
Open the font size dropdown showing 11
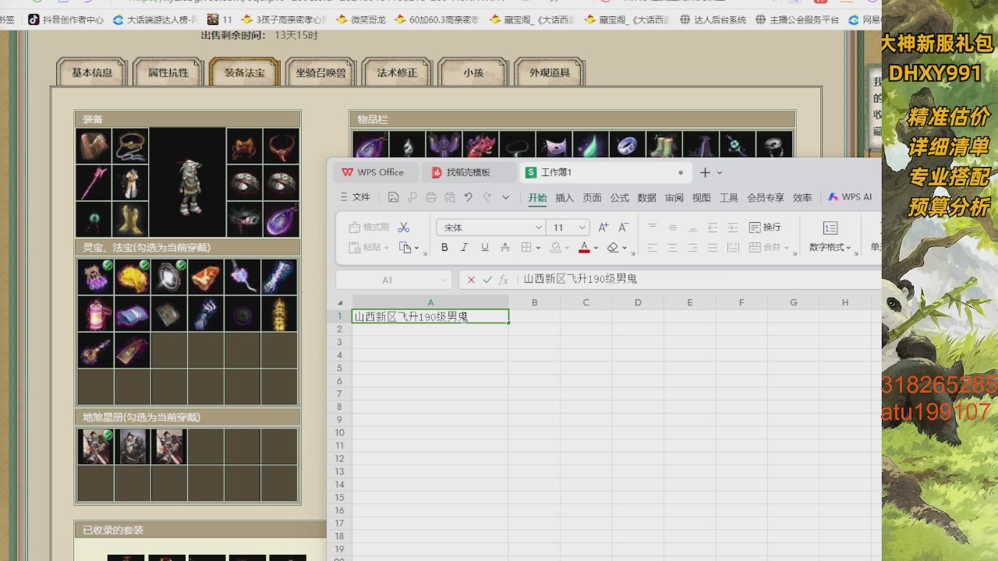(582, 228)
